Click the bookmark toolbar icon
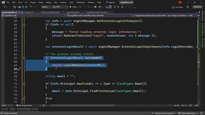 pyautogui.click(x=122, y=7)
